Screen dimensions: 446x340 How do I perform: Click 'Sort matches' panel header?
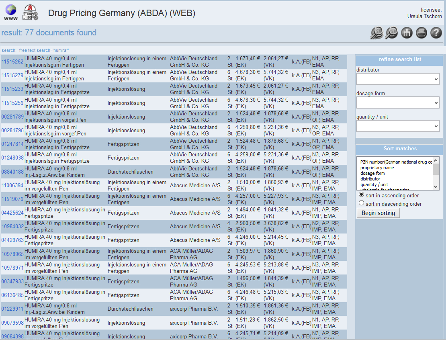400,149
